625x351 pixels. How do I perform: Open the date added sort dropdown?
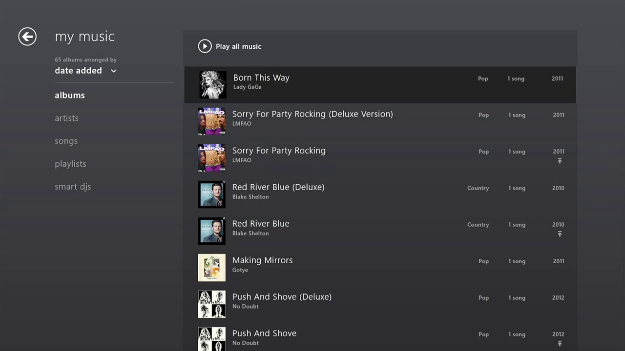pos(78,71)
